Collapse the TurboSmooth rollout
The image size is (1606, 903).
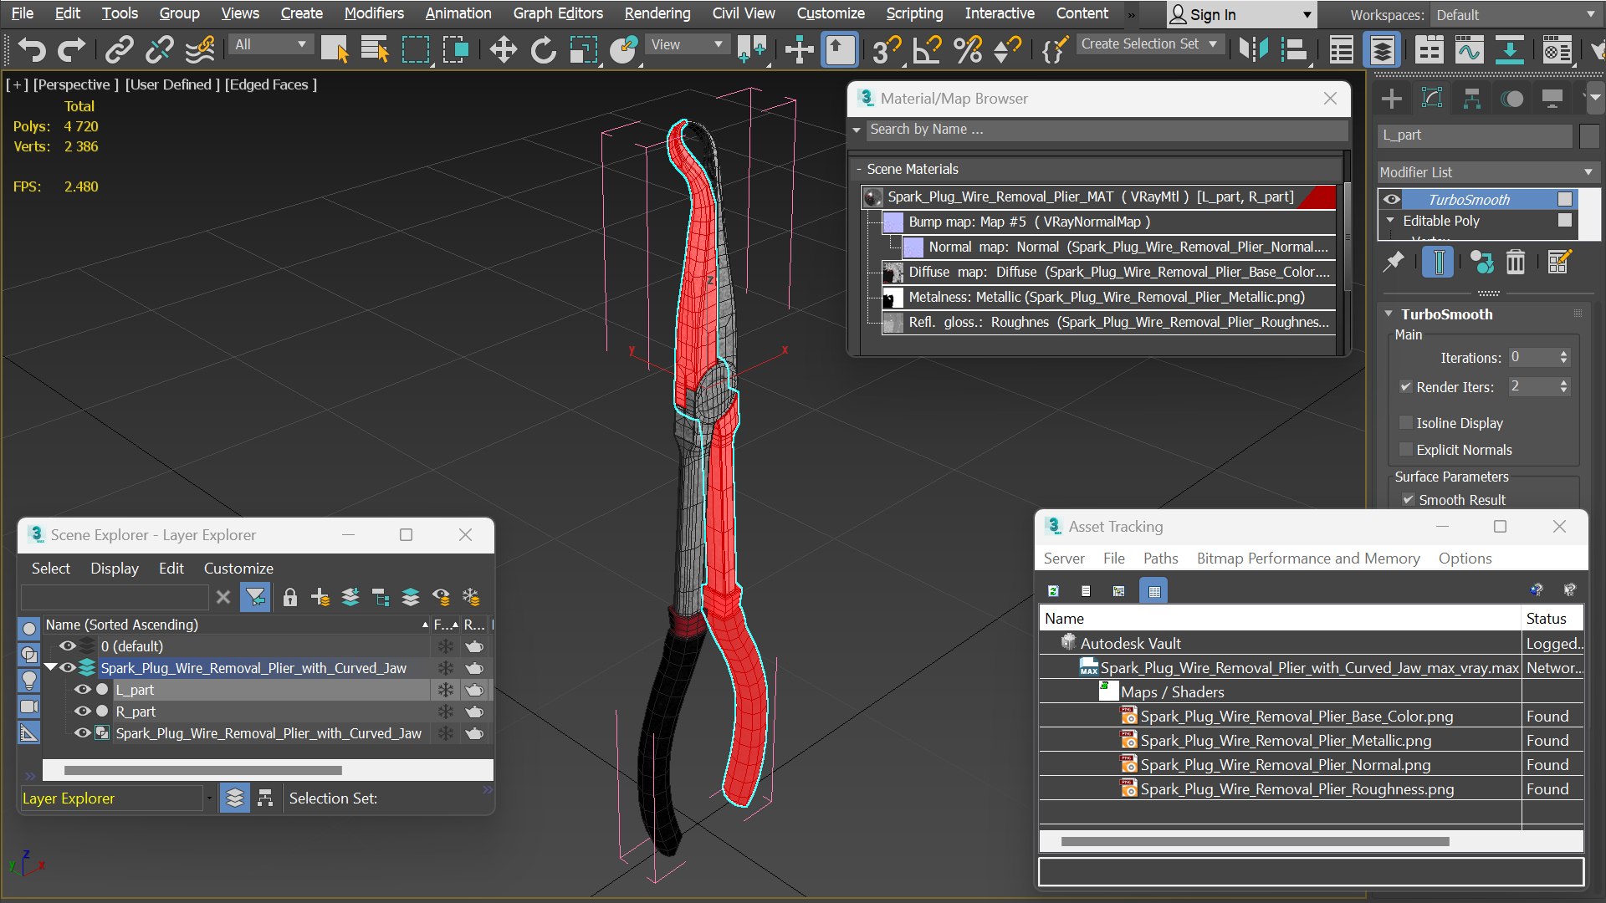coord(1389,314)
